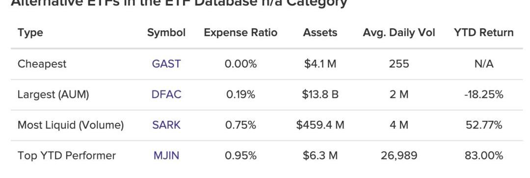Select the Most Liquid (Volume) row label
The width and height of the screenshot is (530, 178).
tap(71, 125)
